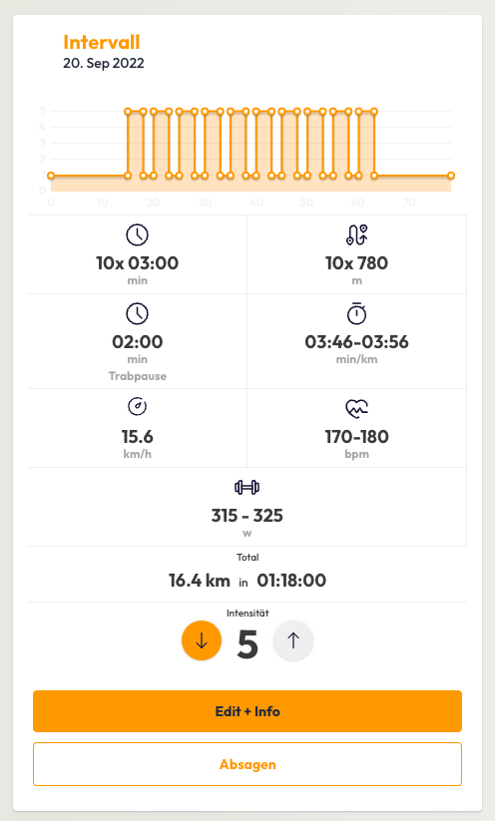Click the speedometer icon above 15.6 km/h
This screenshot has height=821, width=495.
(138, 406)
